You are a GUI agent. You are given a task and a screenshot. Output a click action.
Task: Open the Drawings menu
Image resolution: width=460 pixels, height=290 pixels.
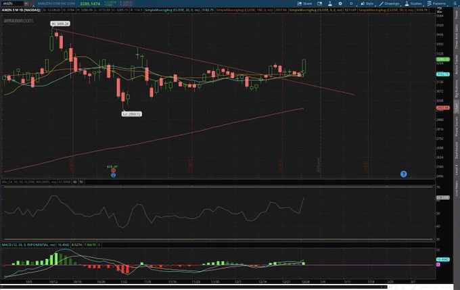click(389, 3)
